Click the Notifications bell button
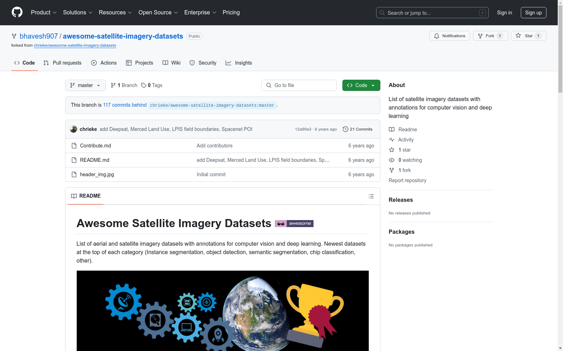This screenshot has width=563, height=351. (449, 36)
